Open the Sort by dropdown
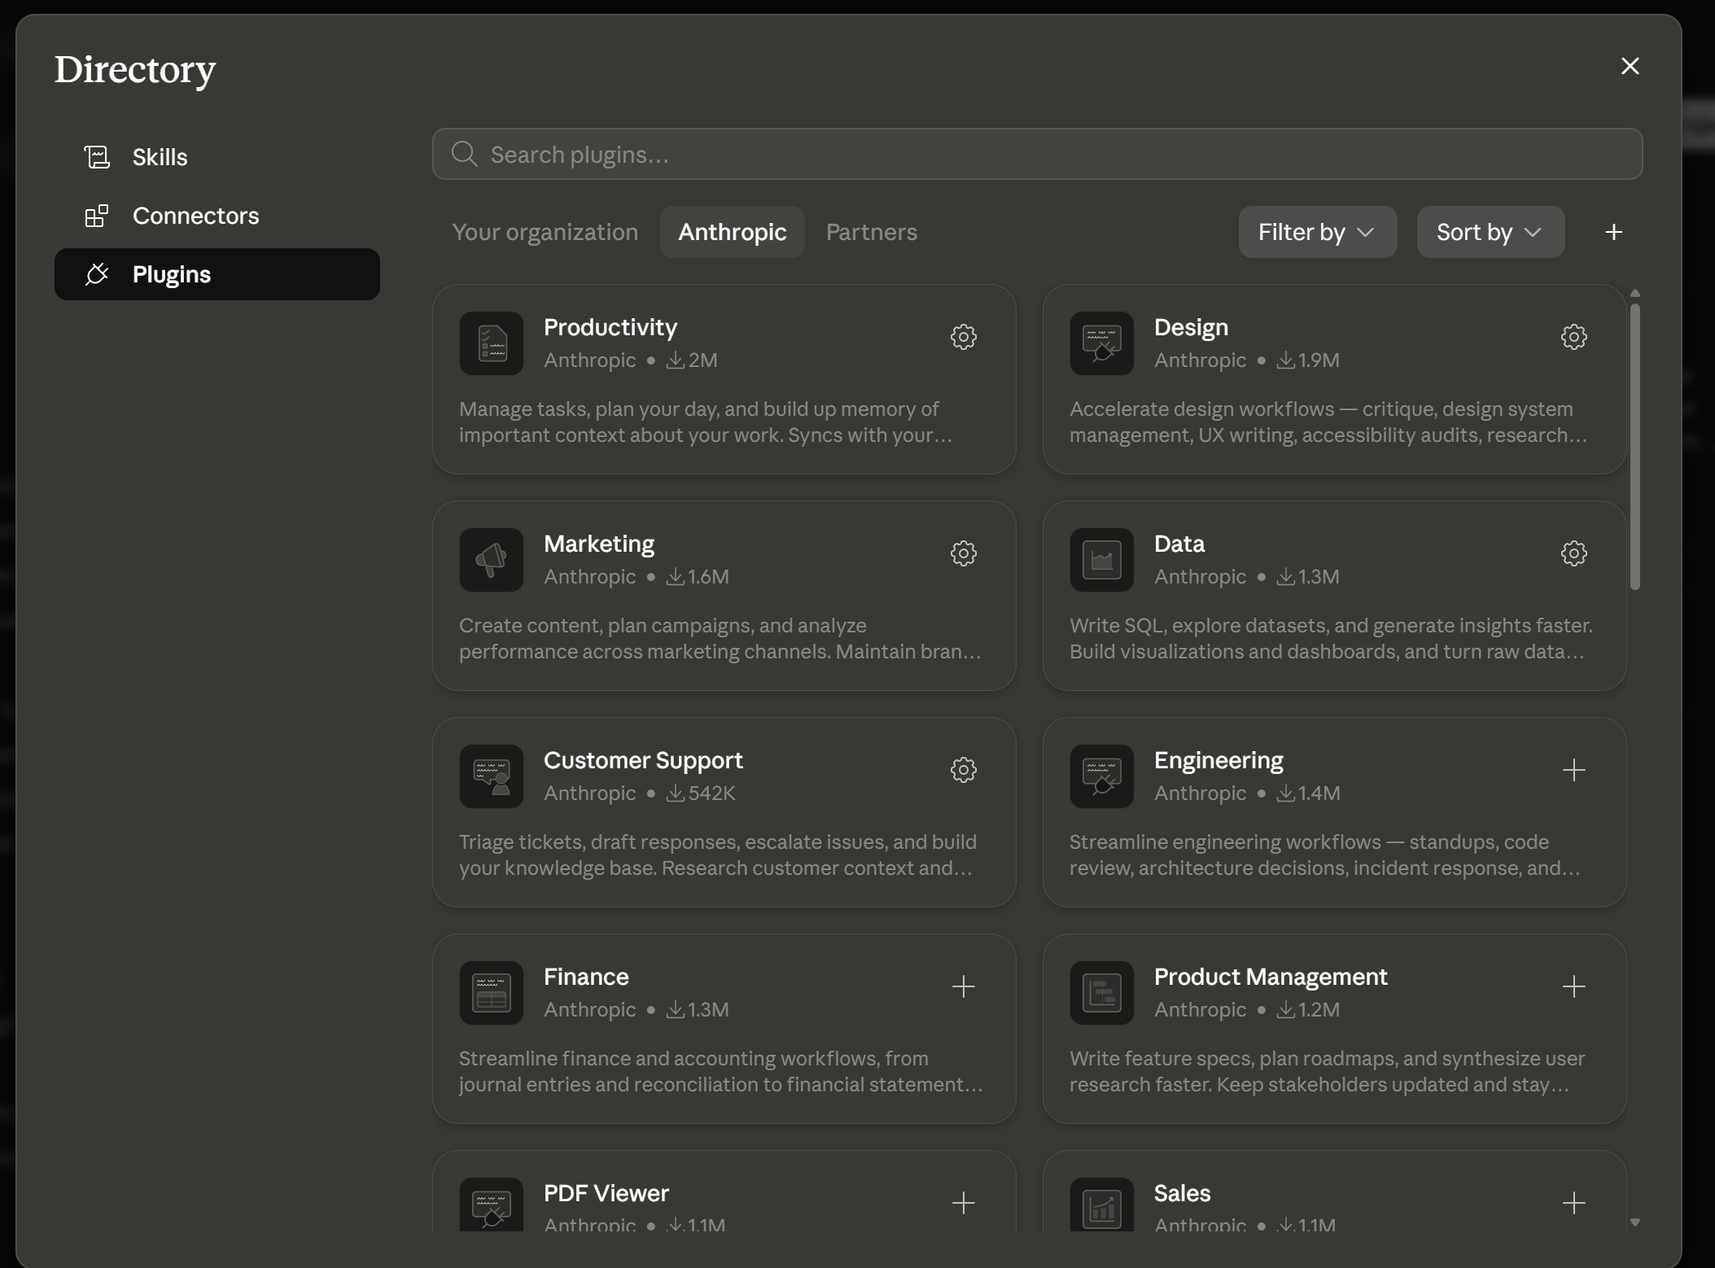This screenshot has width=1715, height=1268. click(1490, 232)
